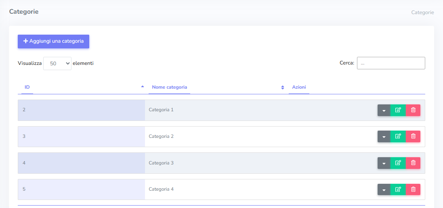Open the editor for Categoria 3
443x208 pixels.
coord(398,163)
